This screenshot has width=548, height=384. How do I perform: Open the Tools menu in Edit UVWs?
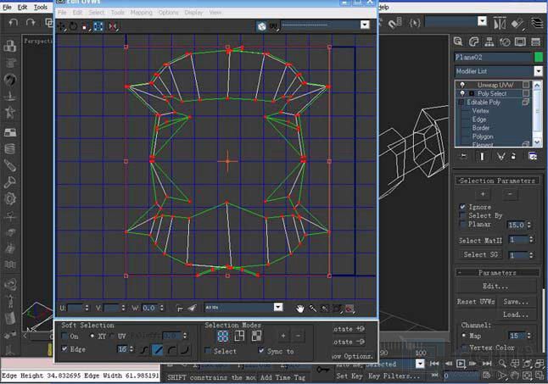[117, 13]
